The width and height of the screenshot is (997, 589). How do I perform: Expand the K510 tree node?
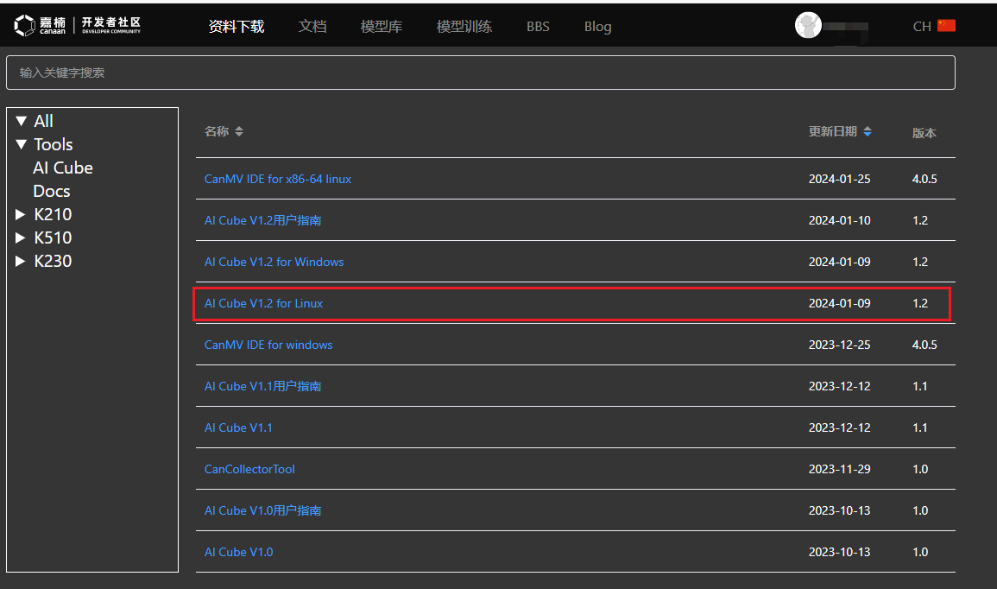21,237
